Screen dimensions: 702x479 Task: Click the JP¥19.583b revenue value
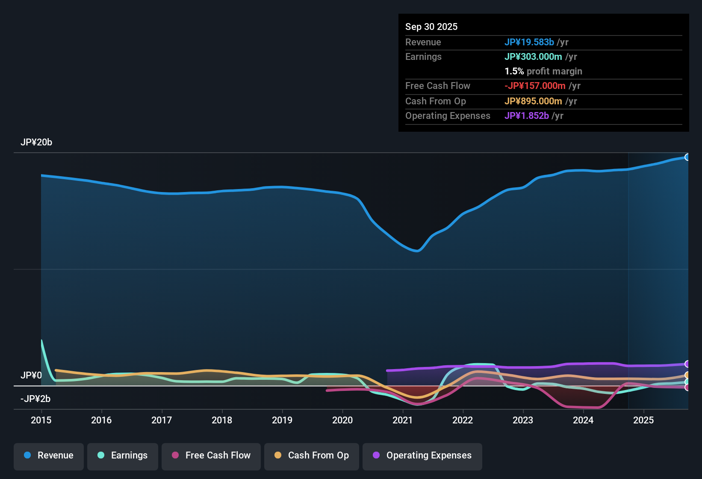(x=530, y=42)
